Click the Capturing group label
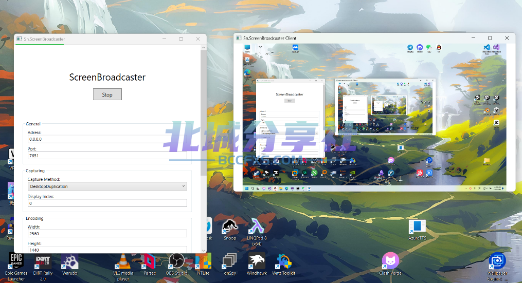The image size is (522, 283). [35, 171]
